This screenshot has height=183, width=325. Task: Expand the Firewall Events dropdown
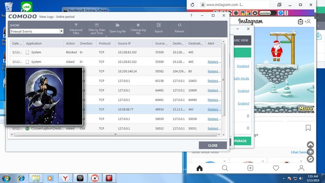click(x=61, y=31)
